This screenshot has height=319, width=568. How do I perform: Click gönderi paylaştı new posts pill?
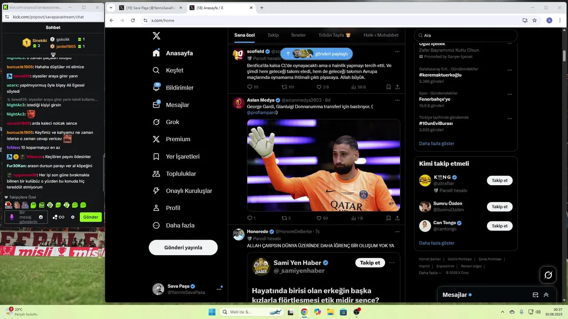[x=316, y=54]
